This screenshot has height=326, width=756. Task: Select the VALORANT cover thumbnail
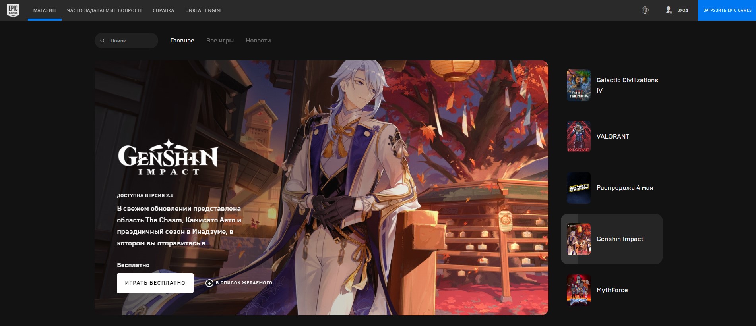pos(578,137)
